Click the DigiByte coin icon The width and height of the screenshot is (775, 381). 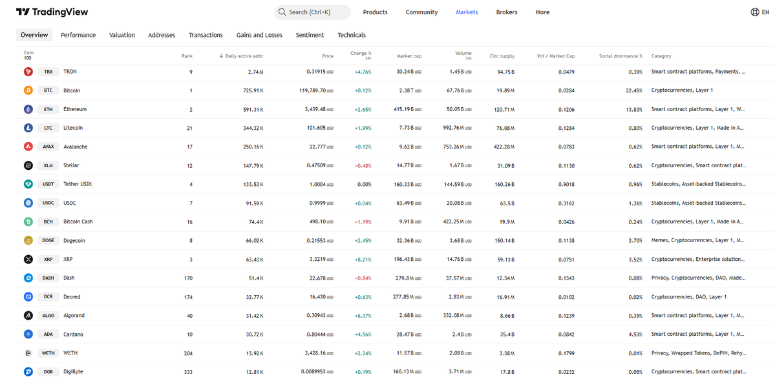click(x=28, y=371)
